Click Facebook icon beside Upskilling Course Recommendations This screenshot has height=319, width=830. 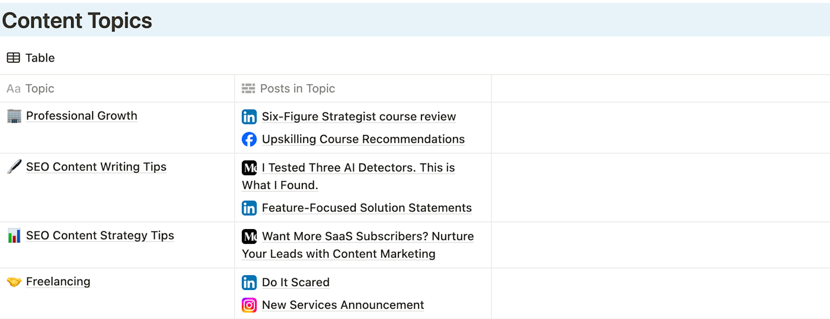click(x=249, y=140)
